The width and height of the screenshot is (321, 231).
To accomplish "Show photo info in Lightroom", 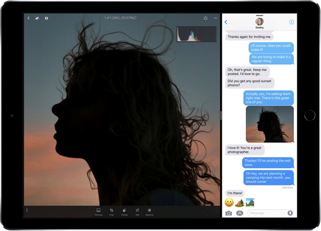I will (47, 18).
